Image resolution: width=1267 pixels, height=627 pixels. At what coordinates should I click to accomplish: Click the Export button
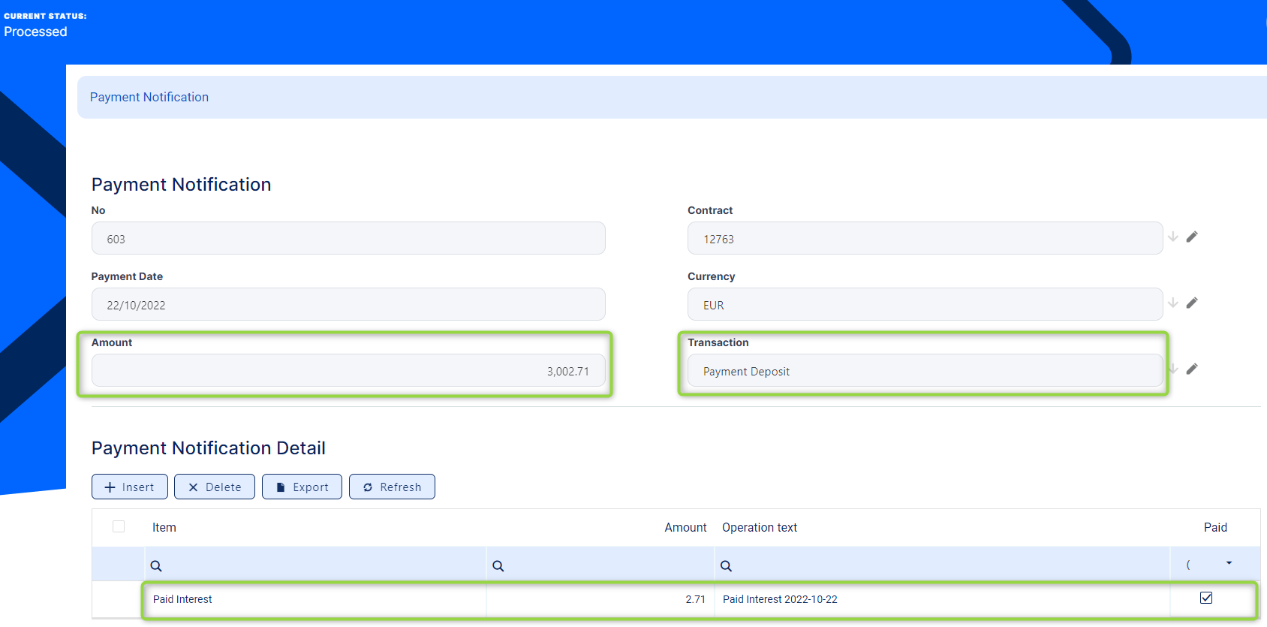coord(302,487)
